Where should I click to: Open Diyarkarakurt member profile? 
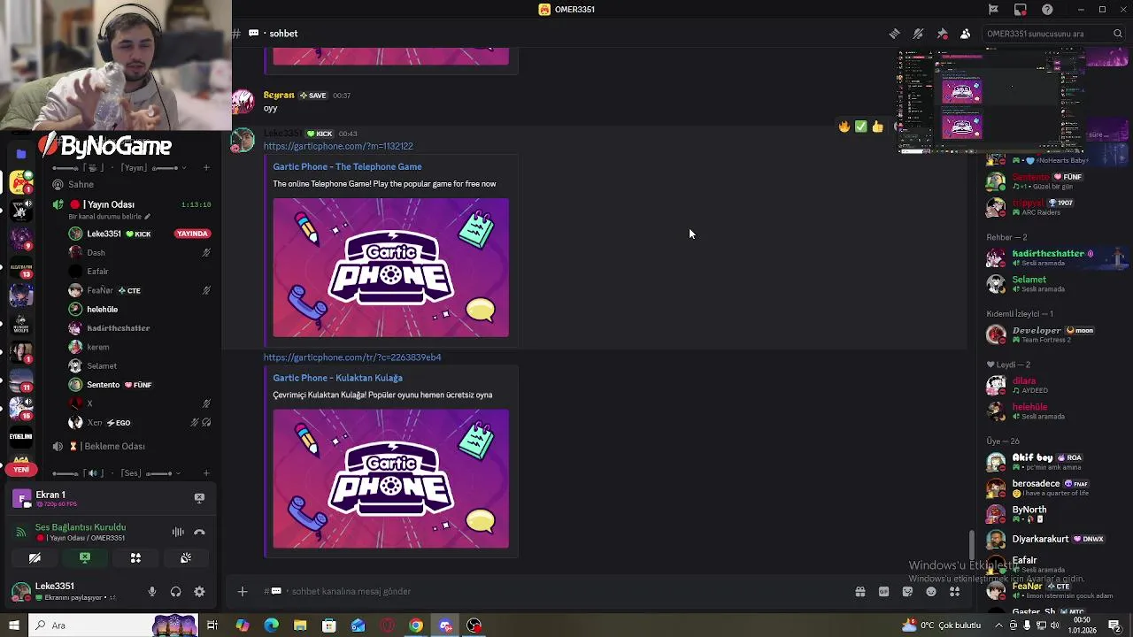tap(1053, 539)
